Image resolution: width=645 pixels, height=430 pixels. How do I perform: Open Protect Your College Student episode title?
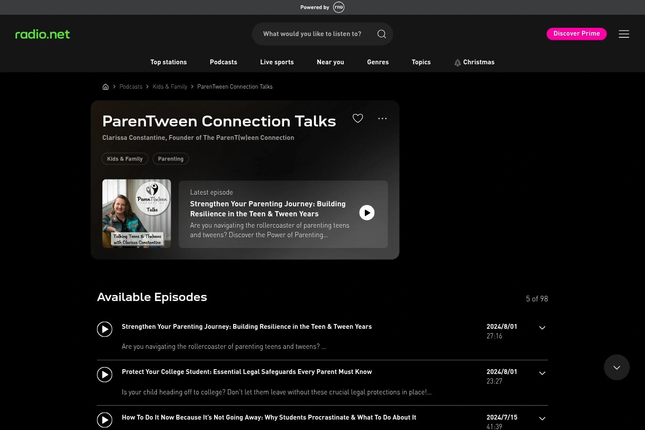coord(247,372)
